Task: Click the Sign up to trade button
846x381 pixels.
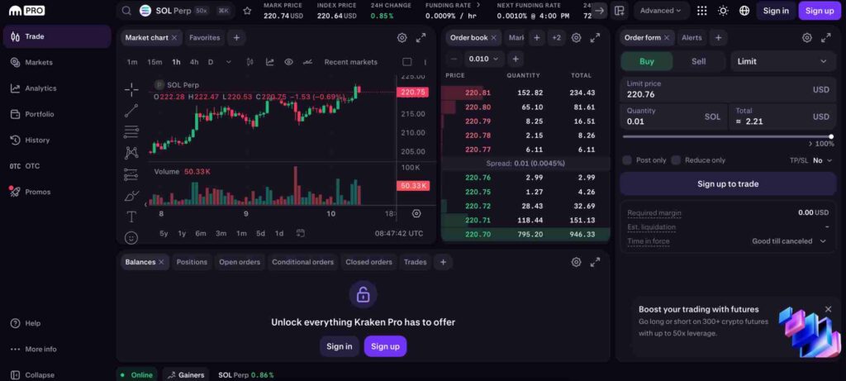Action: [x=728, y=184]
